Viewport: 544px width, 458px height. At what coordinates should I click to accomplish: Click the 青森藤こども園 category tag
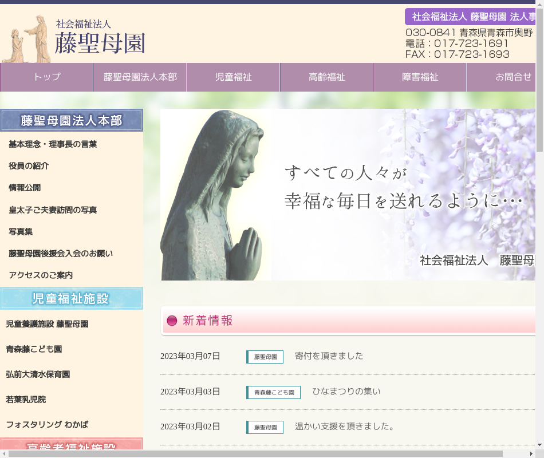[274, 392]
